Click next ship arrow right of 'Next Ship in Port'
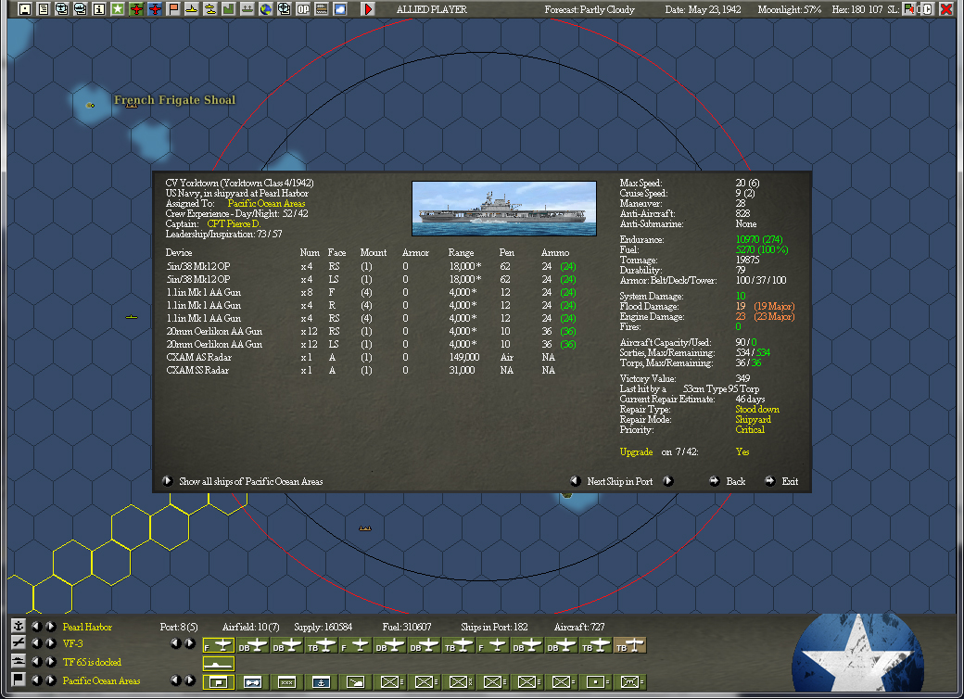 pos(668,481)
